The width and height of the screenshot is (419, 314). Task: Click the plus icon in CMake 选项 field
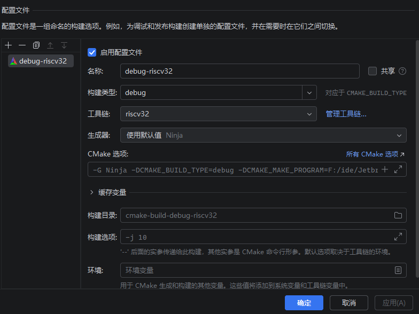(x=384, y=169)
